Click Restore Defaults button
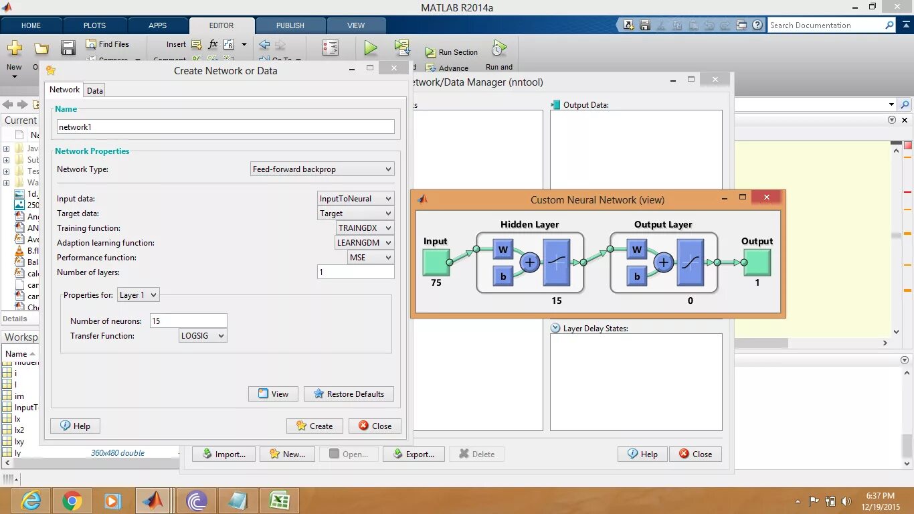Viewport: 914px width, 514px height. pyautogui.click(x=349, y=394)
